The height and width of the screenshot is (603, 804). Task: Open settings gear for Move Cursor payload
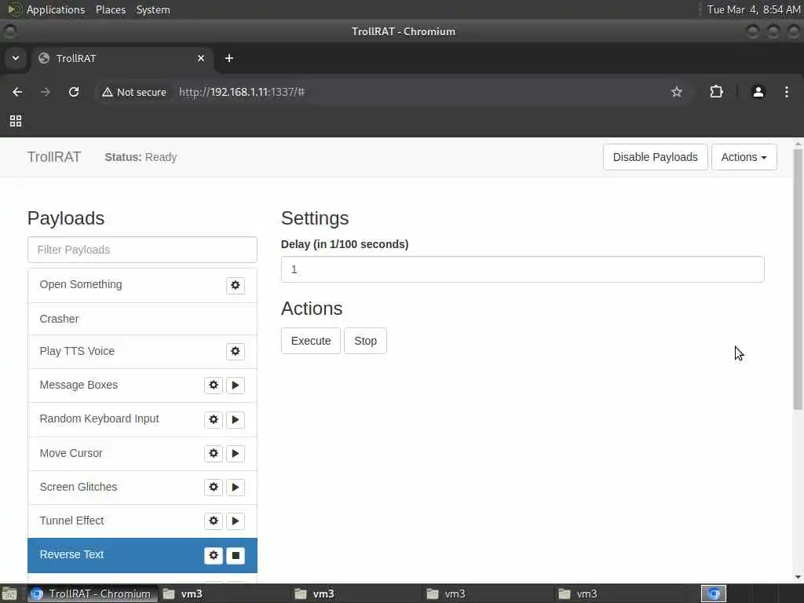214,453
